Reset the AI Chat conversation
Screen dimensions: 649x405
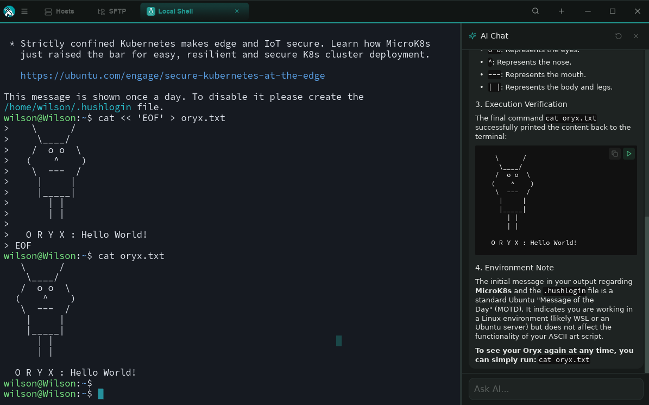pos(619,36)
